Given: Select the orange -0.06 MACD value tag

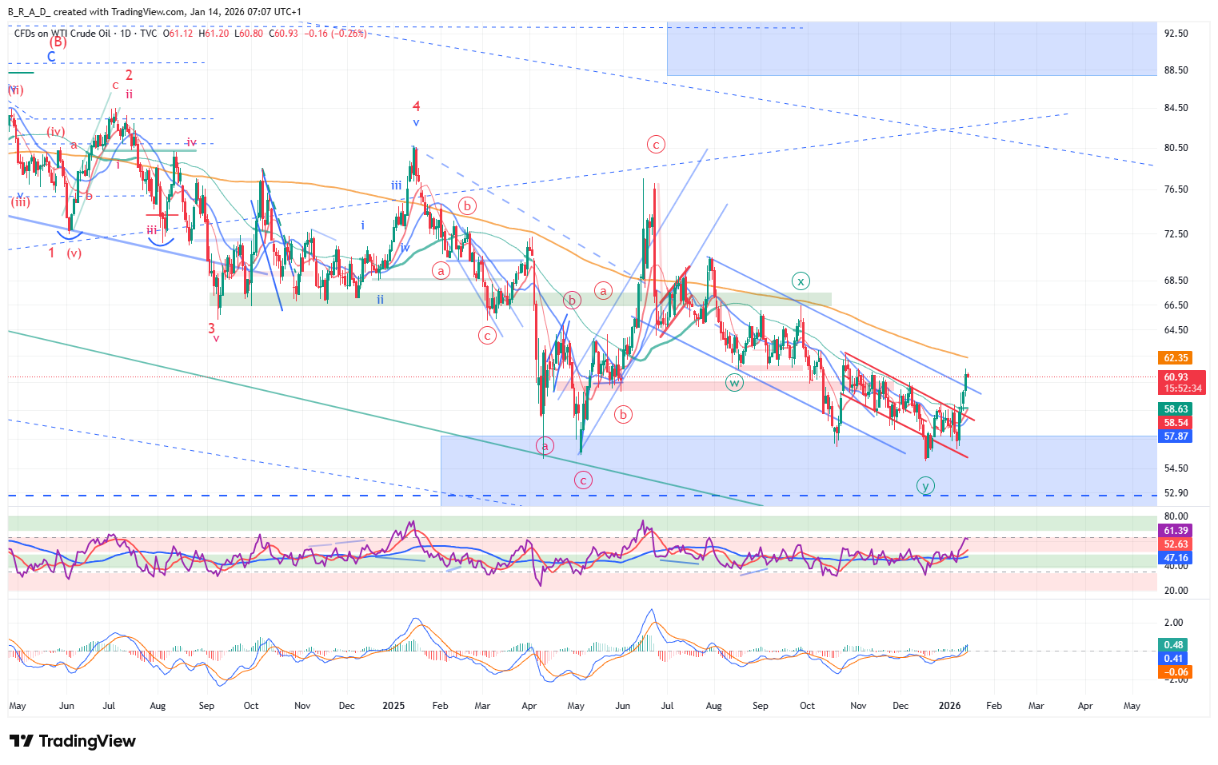Looking at the screenshot, I should (x=1175, y=672).
